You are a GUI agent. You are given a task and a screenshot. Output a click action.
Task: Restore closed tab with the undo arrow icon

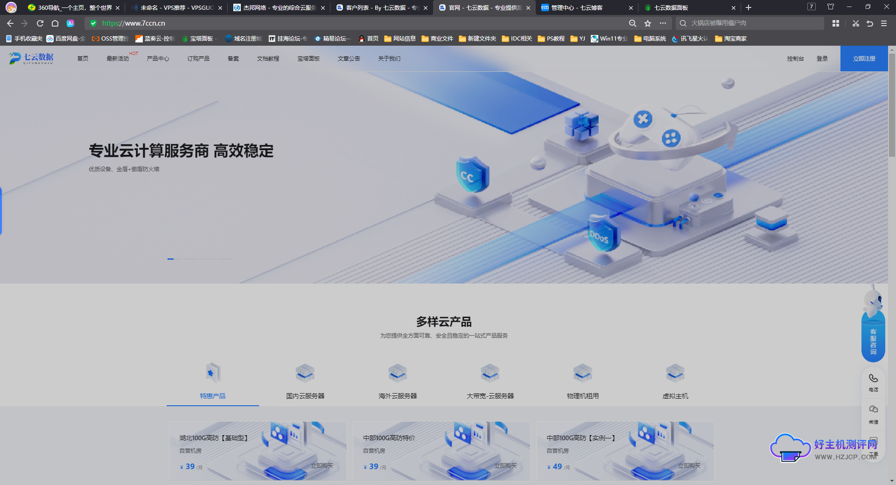coord(870,23)
